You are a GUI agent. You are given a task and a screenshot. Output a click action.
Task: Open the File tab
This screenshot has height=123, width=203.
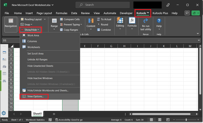click(x=7, y=13)
